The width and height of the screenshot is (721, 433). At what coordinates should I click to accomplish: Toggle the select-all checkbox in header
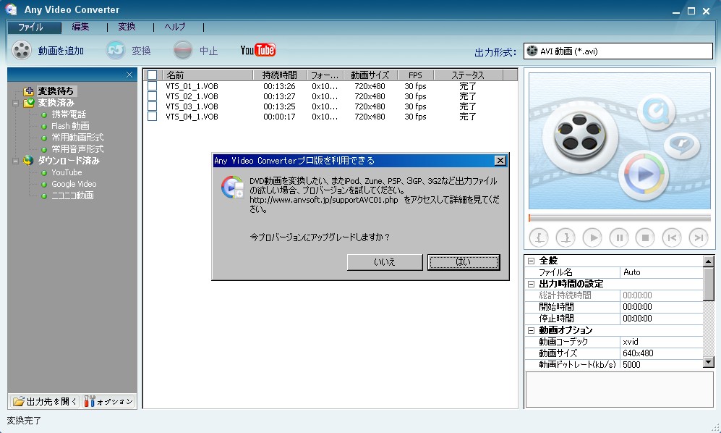pos(152,75)
